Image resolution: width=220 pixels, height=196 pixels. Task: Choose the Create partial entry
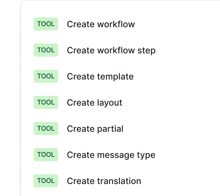click(95, 128)
